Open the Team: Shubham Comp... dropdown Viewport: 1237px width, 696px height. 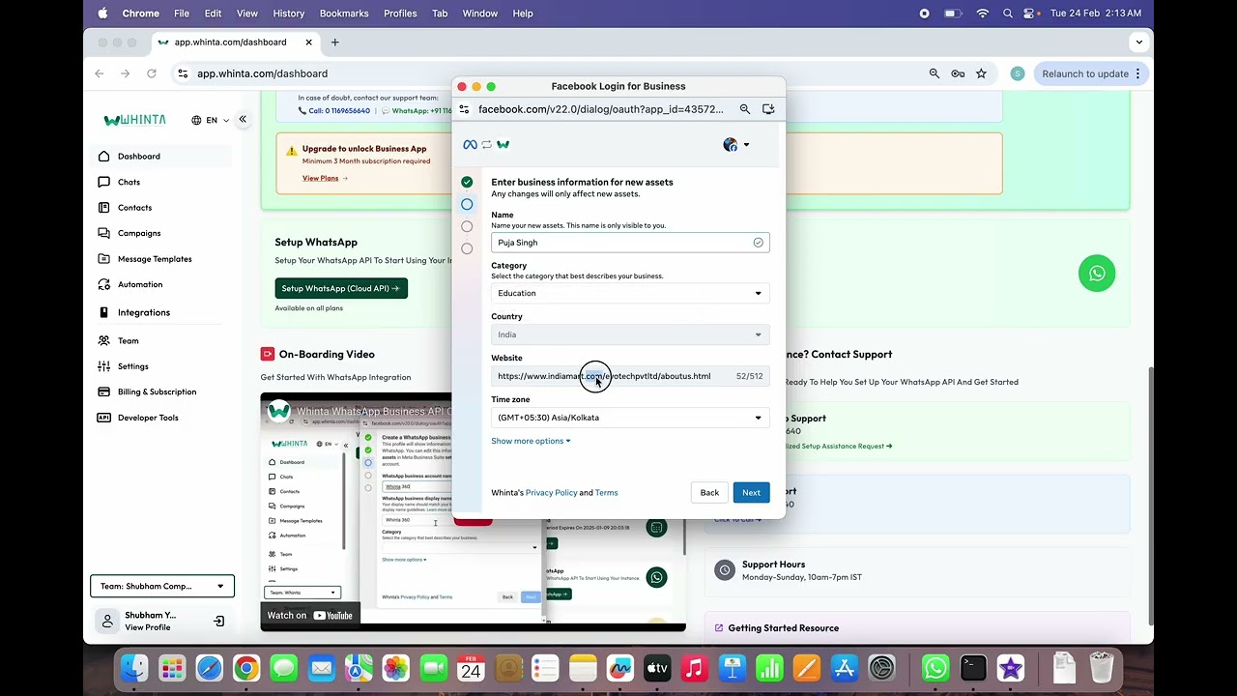(x=162, y=586)
